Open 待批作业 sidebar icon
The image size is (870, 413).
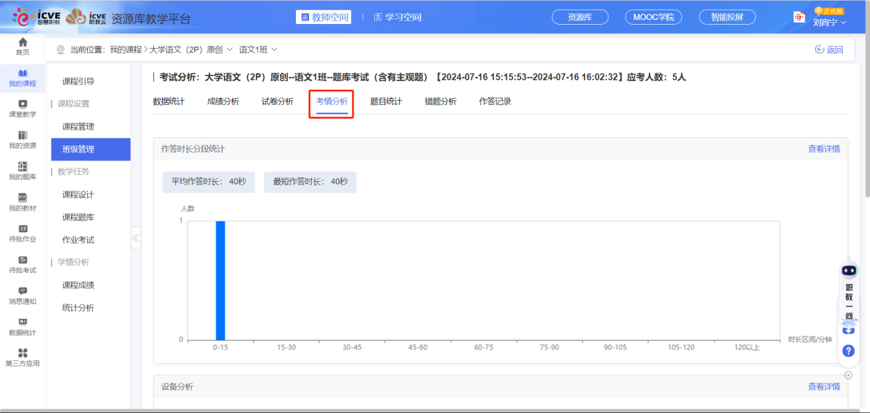23,229
